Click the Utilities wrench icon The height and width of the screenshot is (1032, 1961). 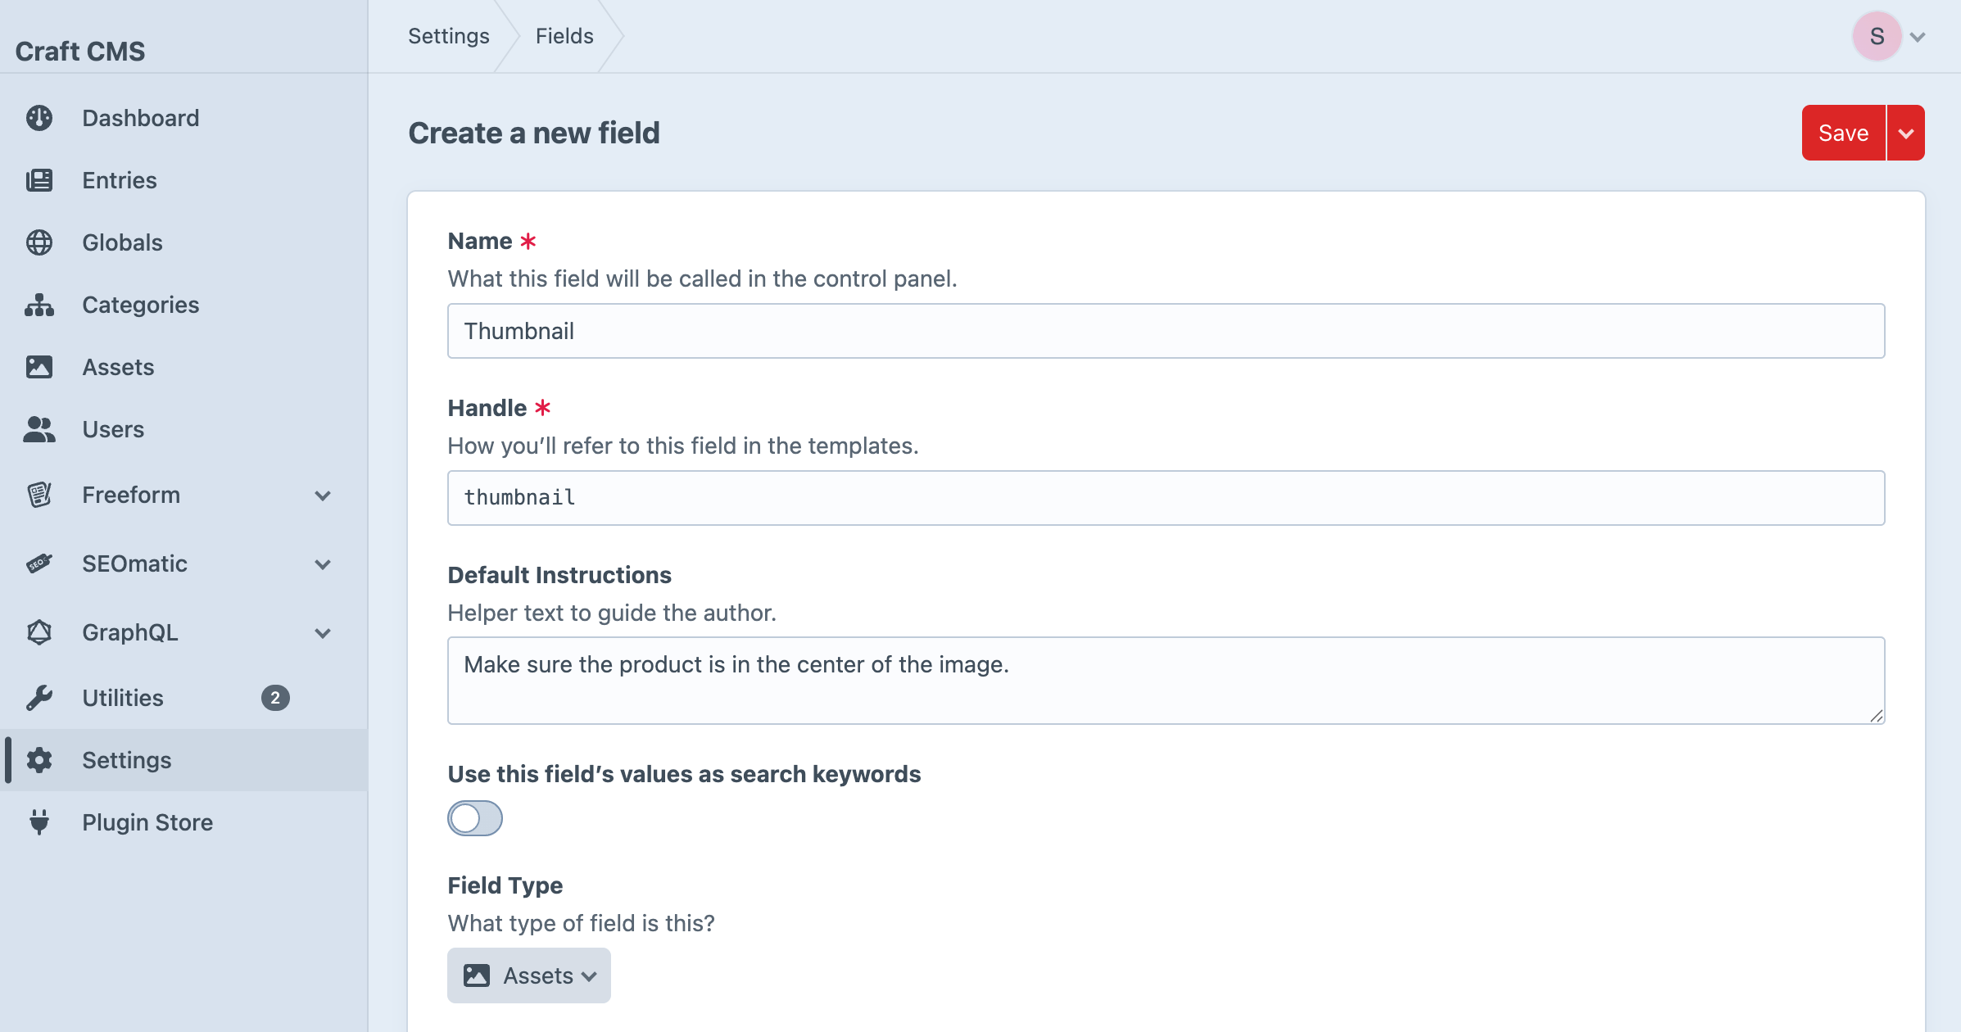39,698
